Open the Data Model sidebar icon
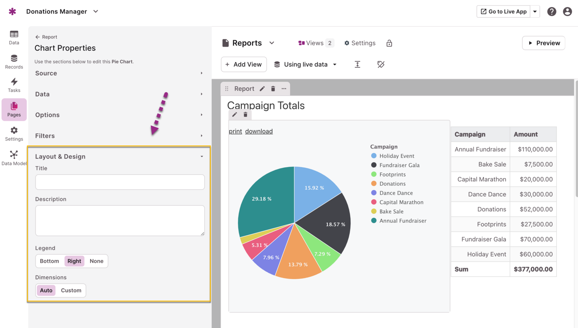The width and height of the screenshot is (578, 328). [14, 158]
